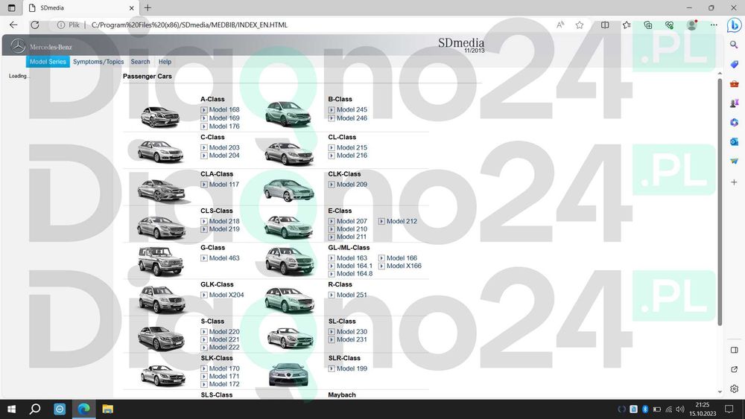
Task: Open sidebar Shopping tag icon
Action: click(x=734, y=64)
